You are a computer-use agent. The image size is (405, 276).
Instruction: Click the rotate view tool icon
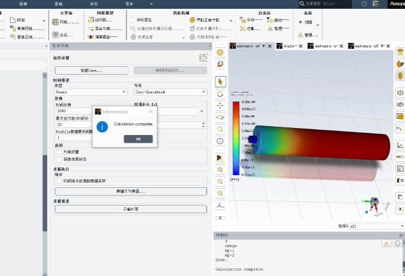(x=220, y=94)
